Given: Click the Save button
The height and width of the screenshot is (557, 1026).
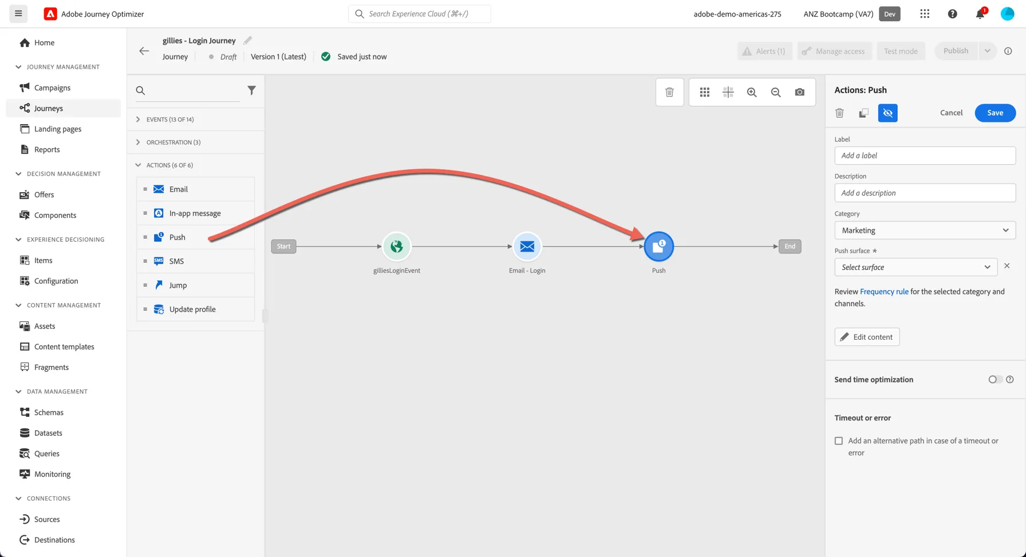Looking at the screenshot, I should (995, 113).
